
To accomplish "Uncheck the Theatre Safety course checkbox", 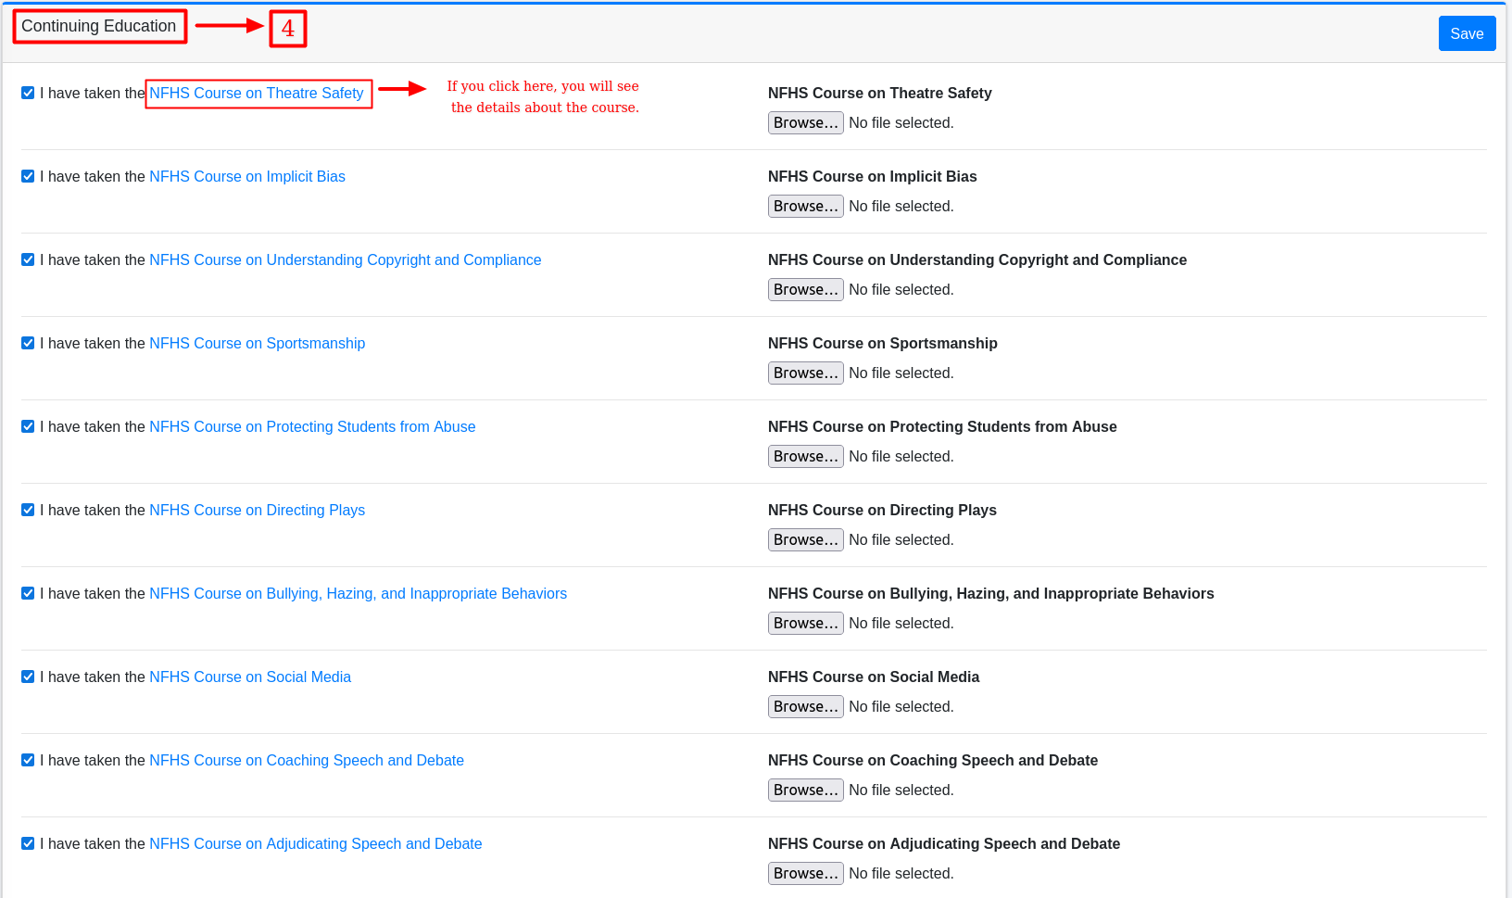I will [28, 93].
